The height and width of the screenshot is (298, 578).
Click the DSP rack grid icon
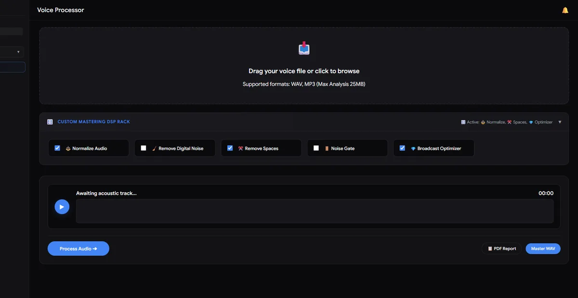[x=50, y=122]
